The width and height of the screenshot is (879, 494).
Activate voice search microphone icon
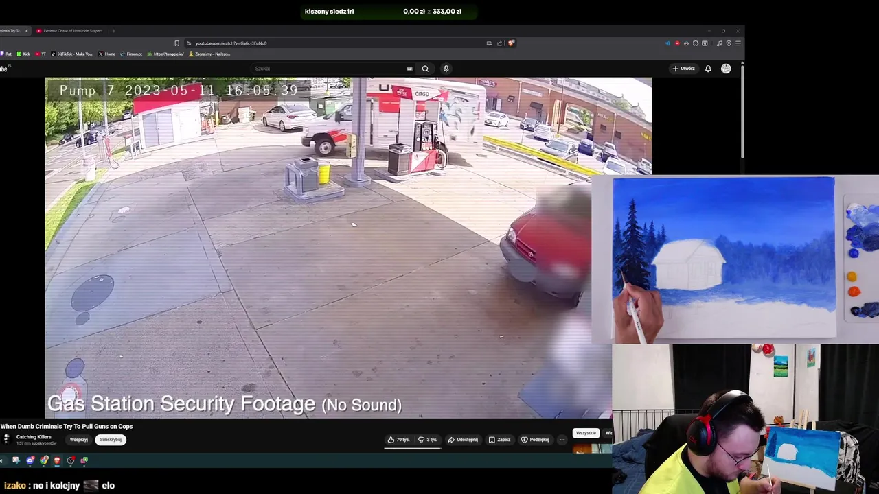pos(446,69)
